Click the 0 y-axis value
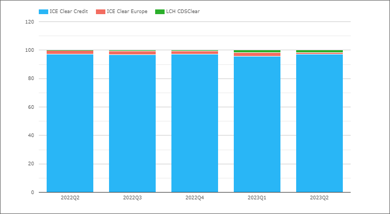 tap(32, 193)
